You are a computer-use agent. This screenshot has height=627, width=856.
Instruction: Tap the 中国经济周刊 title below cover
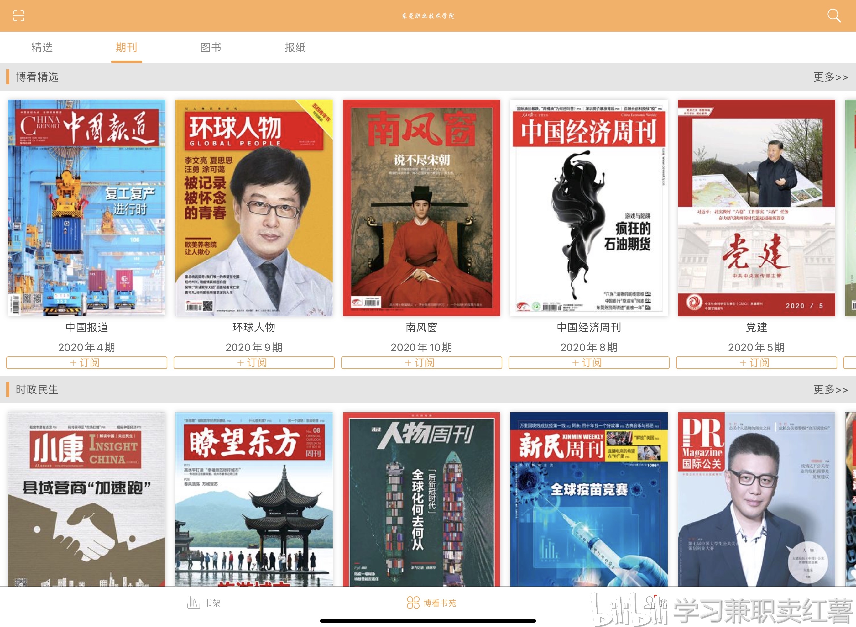click(x=589, y=327)
